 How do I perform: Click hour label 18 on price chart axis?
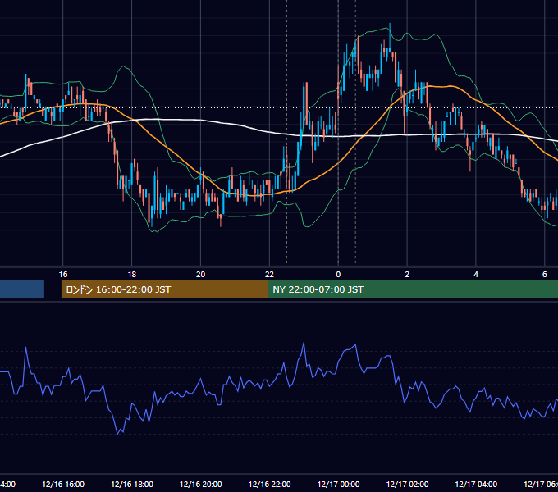tap(131, 275)
